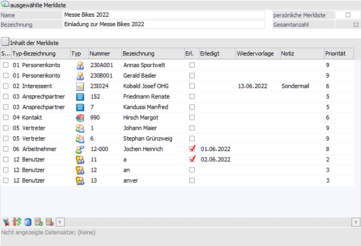Tick the selection checkbox for Gerald Basler
The width and height of the screenshot is (361, 246).
click(6, 76)
